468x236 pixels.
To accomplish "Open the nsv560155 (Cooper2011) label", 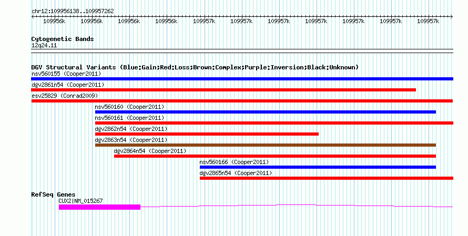I will tap(66, 74).
